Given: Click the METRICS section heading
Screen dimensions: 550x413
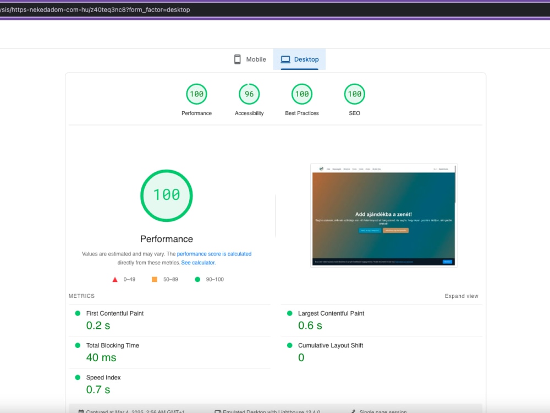Looking at the screenshot, I should point(82,296).
